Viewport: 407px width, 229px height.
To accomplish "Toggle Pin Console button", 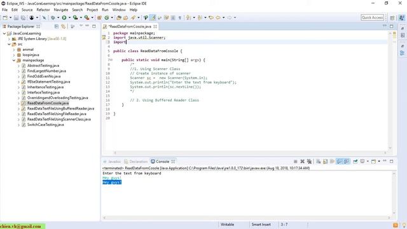I will [355, 162].
